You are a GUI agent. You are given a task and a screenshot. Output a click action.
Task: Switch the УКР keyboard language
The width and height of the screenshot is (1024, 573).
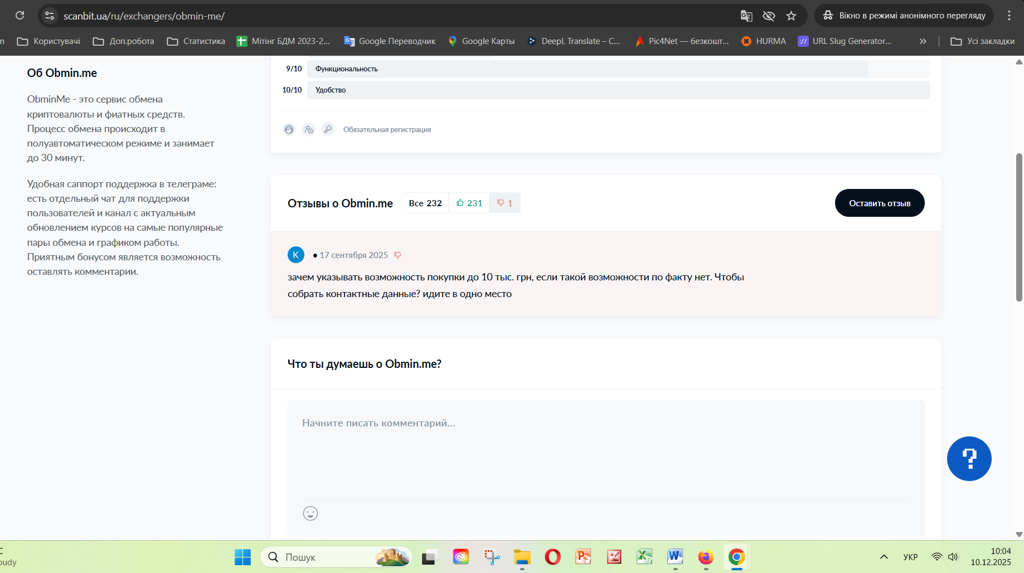(910, 557)
